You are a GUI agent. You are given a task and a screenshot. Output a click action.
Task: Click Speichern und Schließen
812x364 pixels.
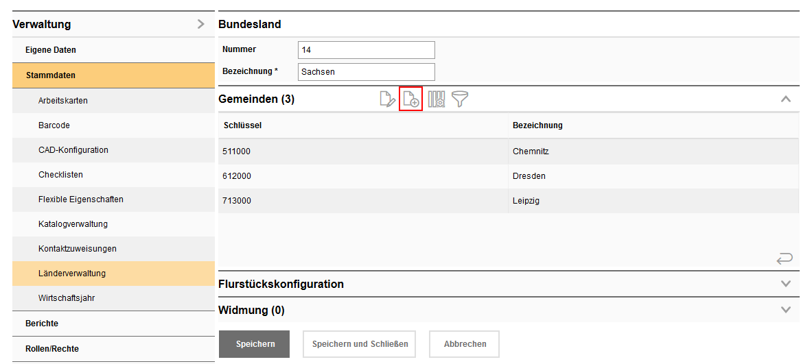[x=360, y=344]
